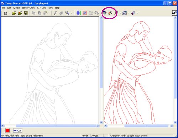Screen dimensions: 178x138
Task: Click right pane scroll down arrow
Action: (x=175, y=122)
